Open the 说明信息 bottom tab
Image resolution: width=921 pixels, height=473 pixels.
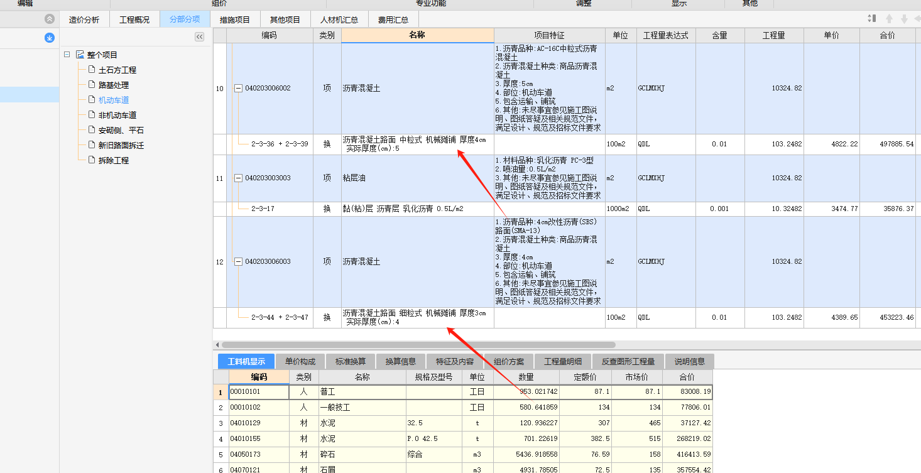tap(690, 361)
